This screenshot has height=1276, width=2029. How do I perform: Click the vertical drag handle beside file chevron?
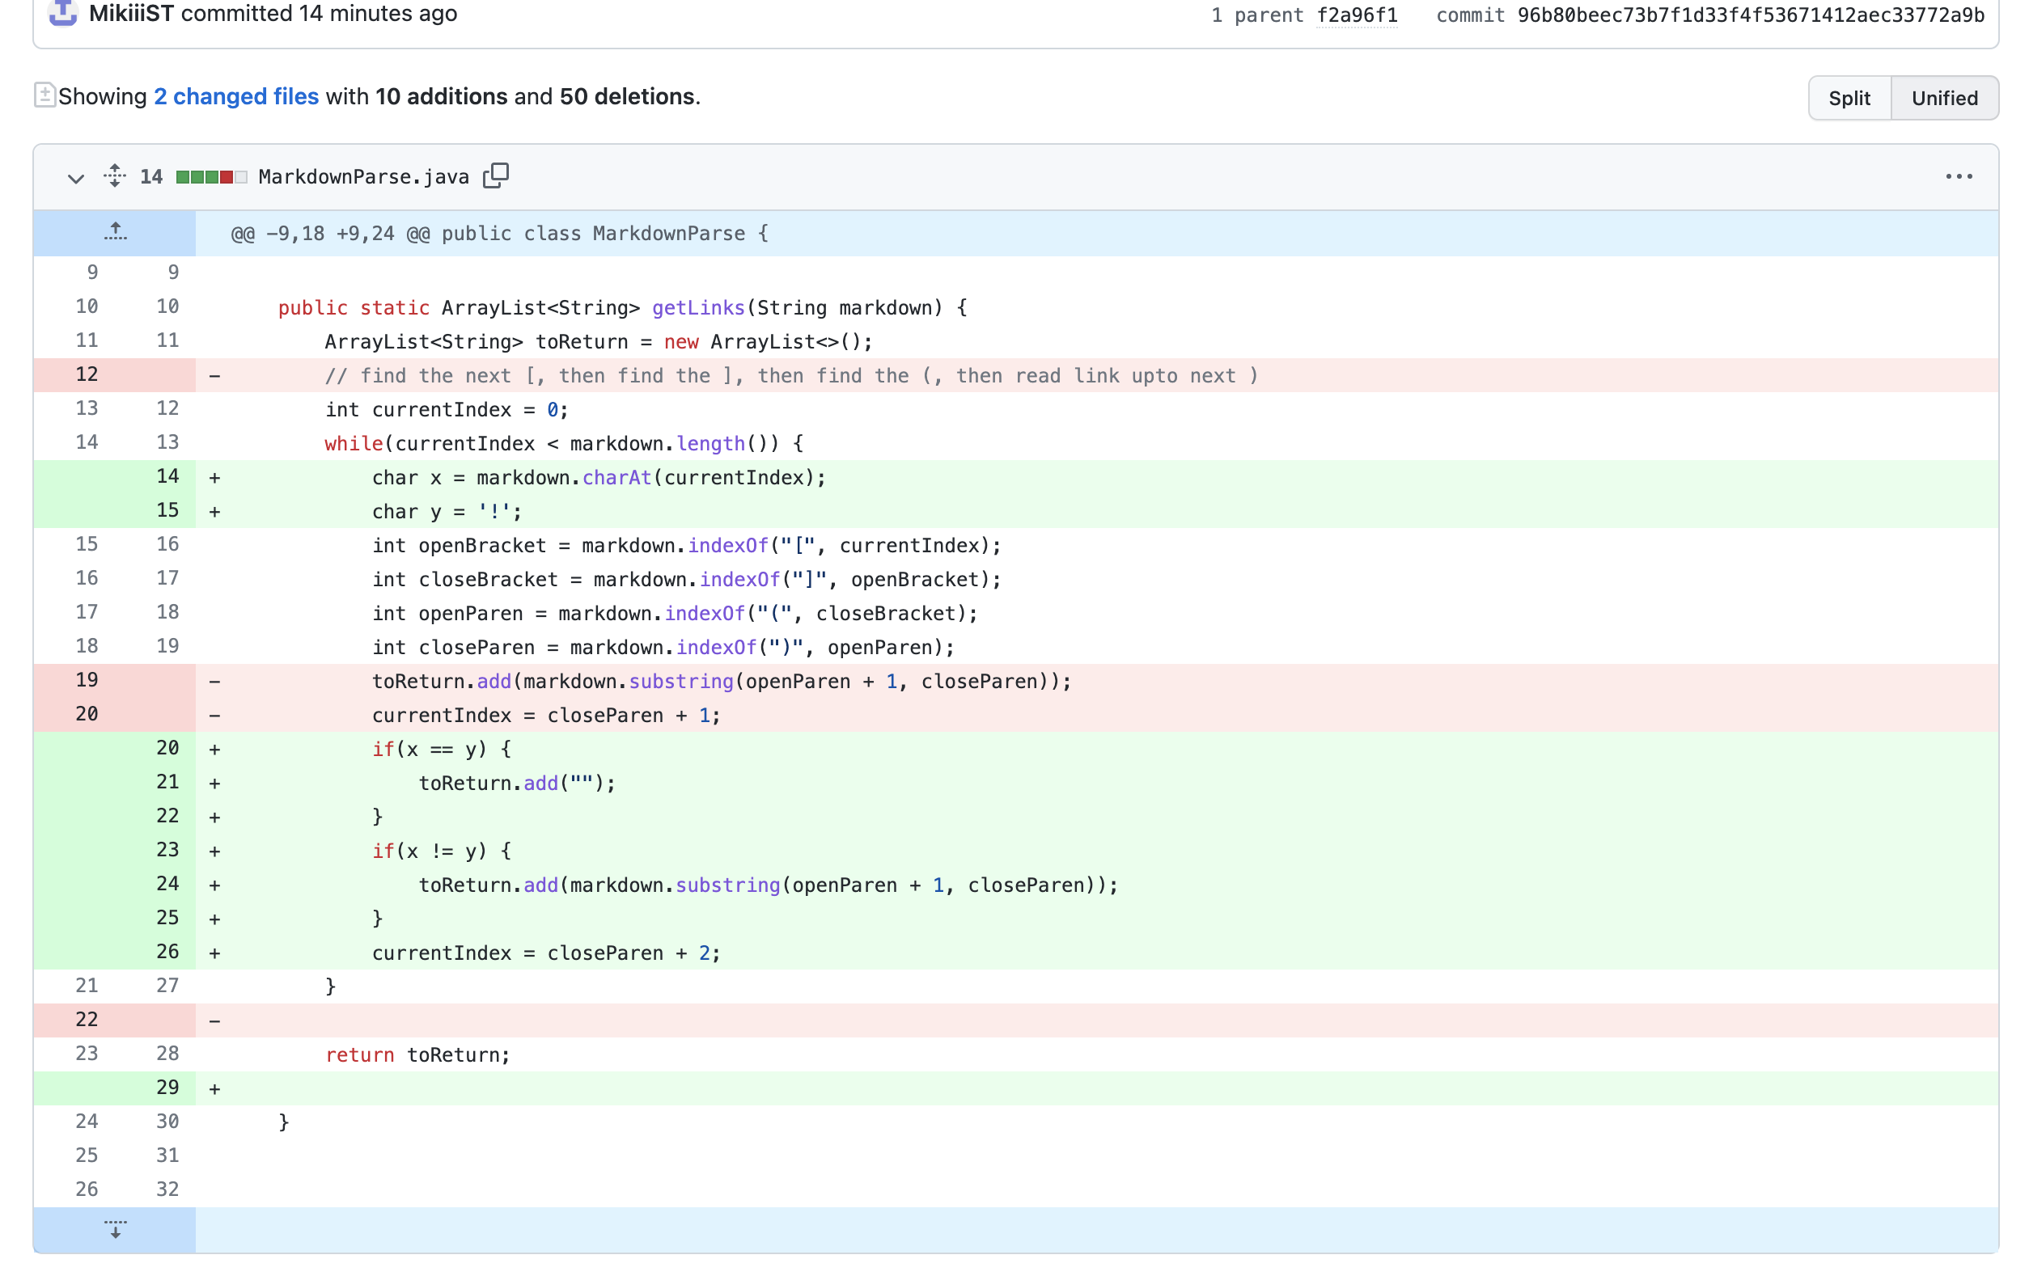point(115,176)
